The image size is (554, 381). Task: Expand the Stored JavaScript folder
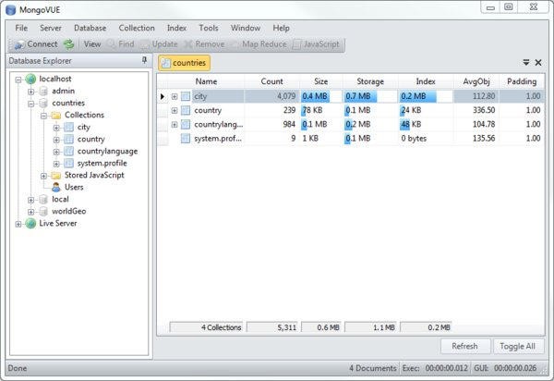(x=43, y=176)
